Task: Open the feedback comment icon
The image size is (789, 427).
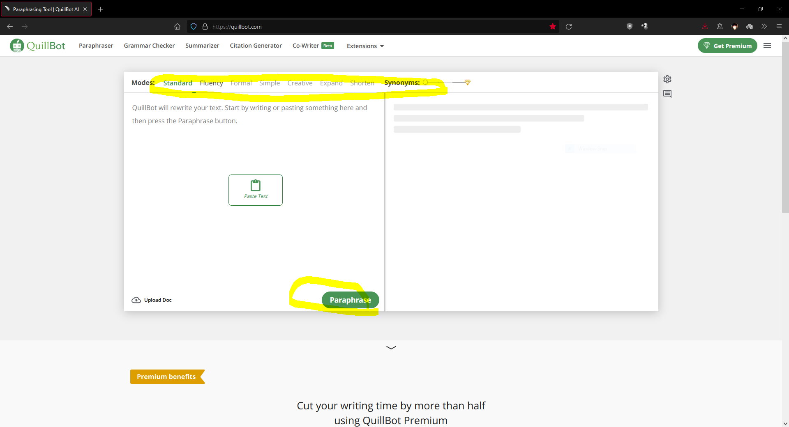Action: [x=667, y=94]
